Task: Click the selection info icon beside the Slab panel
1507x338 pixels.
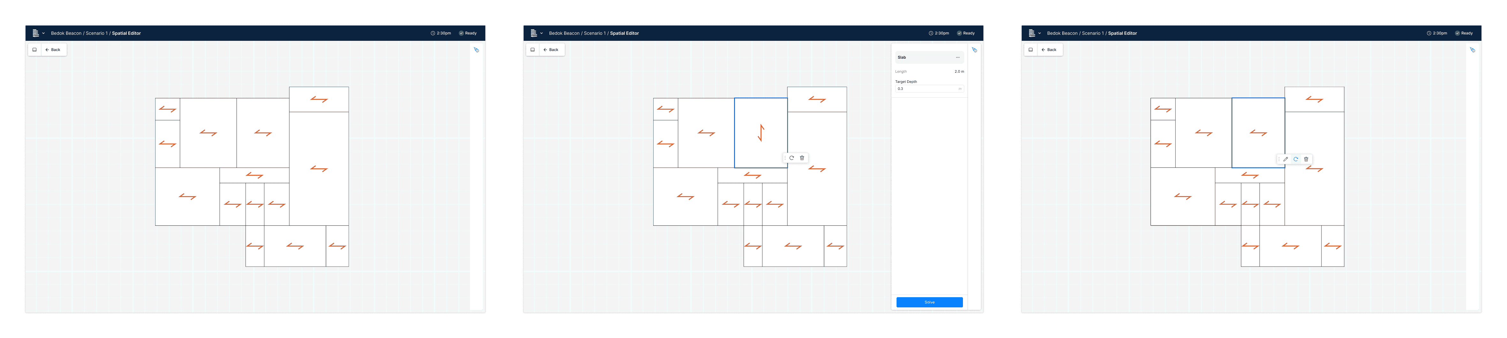Action: tap(975, 50)
